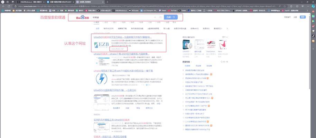Switch to the HelloWindows.cn tab
This screenshot has width=316, height=138.
(x=30, y=2)
